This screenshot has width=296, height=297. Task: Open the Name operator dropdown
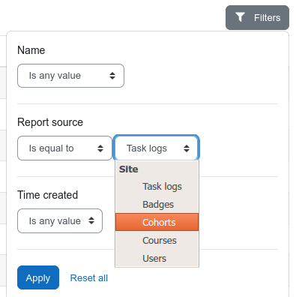click(x=70, y=76)
